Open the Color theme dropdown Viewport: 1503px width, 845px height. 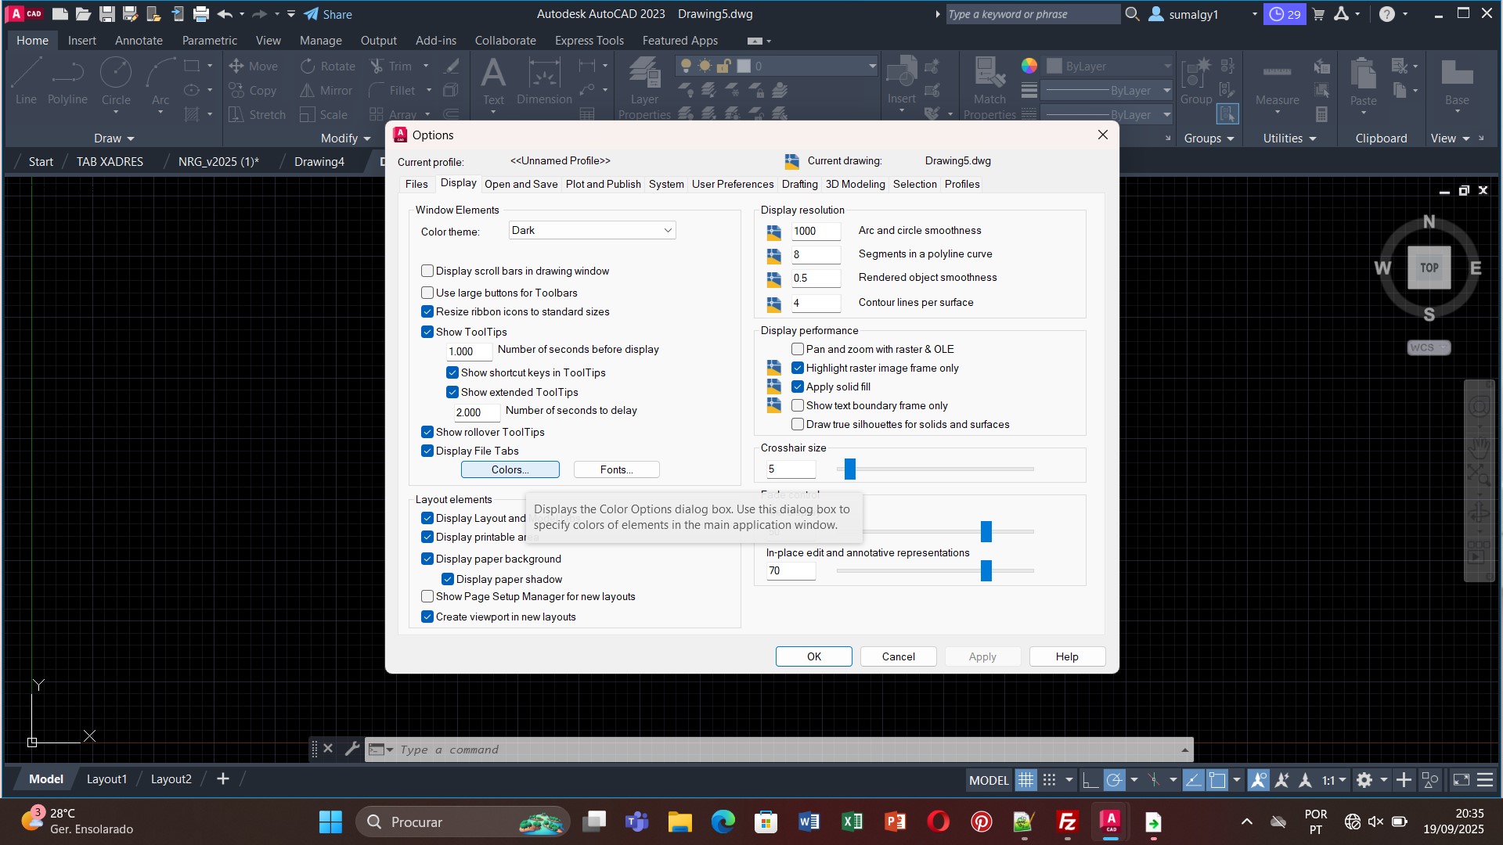[593, 230]
